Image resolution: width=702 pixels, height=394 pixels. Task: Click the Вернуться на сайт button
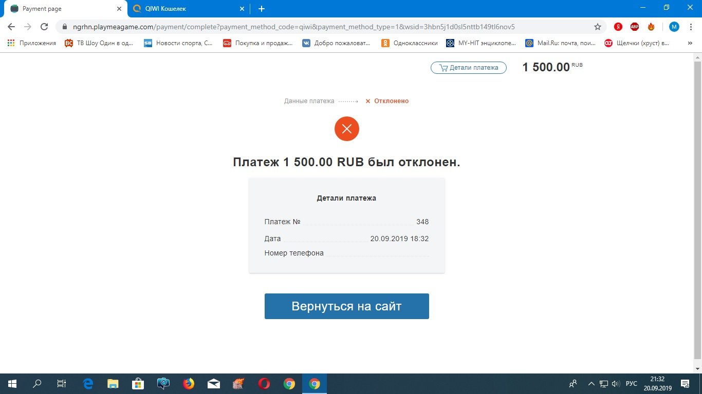(x=346, y=306)
